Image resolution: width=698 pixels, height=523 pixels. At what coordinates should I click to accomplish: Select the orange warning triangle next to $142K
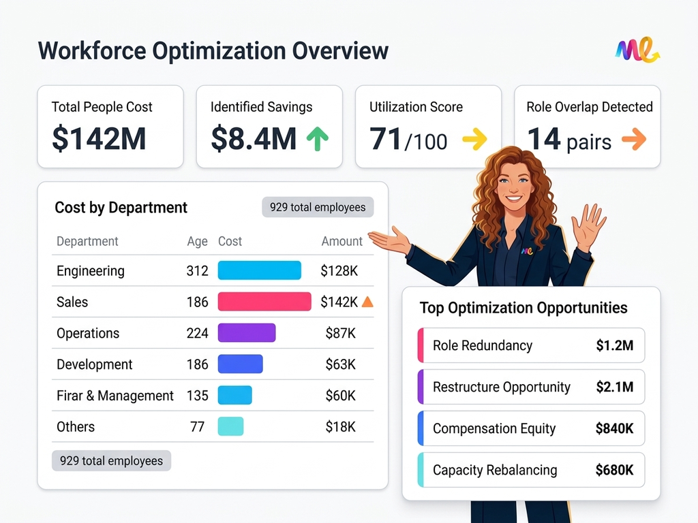tap(366, 302)
